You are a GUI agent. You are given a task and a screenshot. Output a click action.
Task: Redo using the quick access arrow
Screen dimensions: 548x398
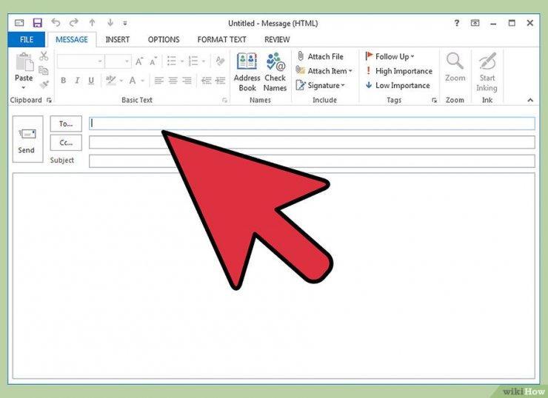tap(74, 23)
